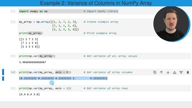Click the np.var(my_array) code cell 3
Screen dimensions: 192x108
[x=104, y=56]
